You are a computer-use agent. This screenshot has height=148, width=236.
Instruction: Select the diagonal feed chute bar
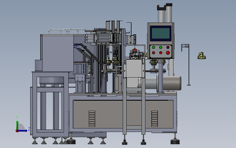tap(91, 54)
